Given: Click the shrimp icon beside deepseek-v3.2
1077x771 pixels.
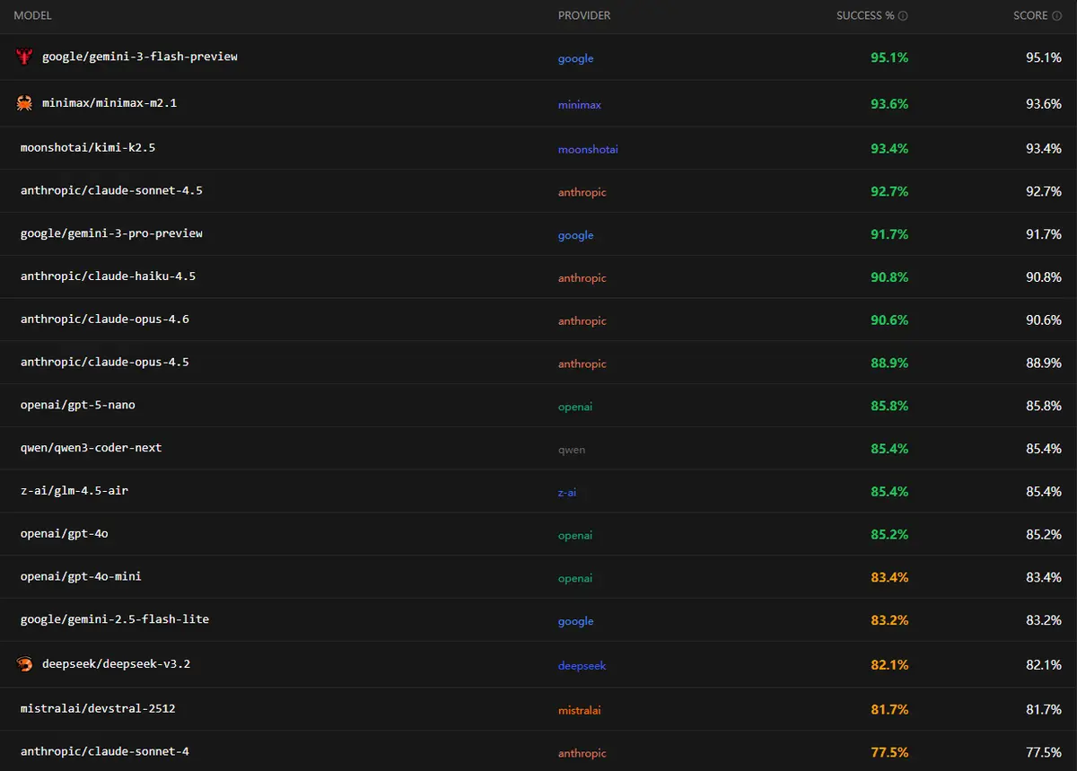Looking at the screenshot, I should [x=25, y=664].
